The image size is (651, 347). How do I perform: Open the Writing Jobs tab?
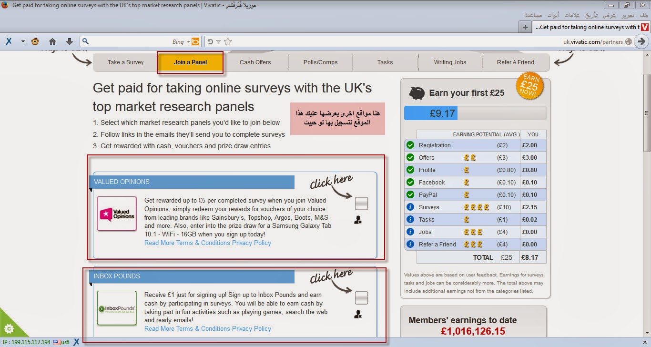pyautogui.click(x=450, y=62)
